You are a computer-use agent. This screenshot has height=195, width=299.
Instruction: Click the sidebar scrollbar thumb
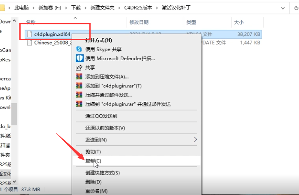[x=14, y=114]
